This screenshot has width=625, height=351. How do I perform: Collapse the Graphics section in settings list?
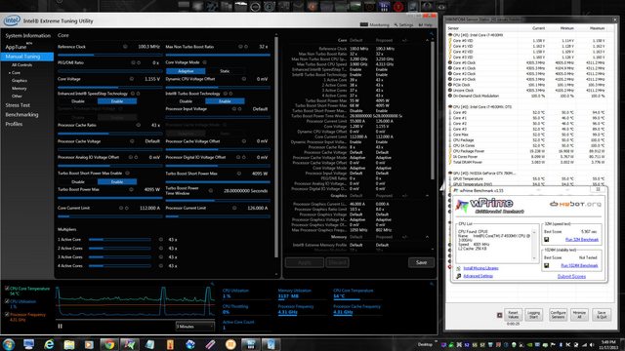pyautogui.click(x=427, y=196)
